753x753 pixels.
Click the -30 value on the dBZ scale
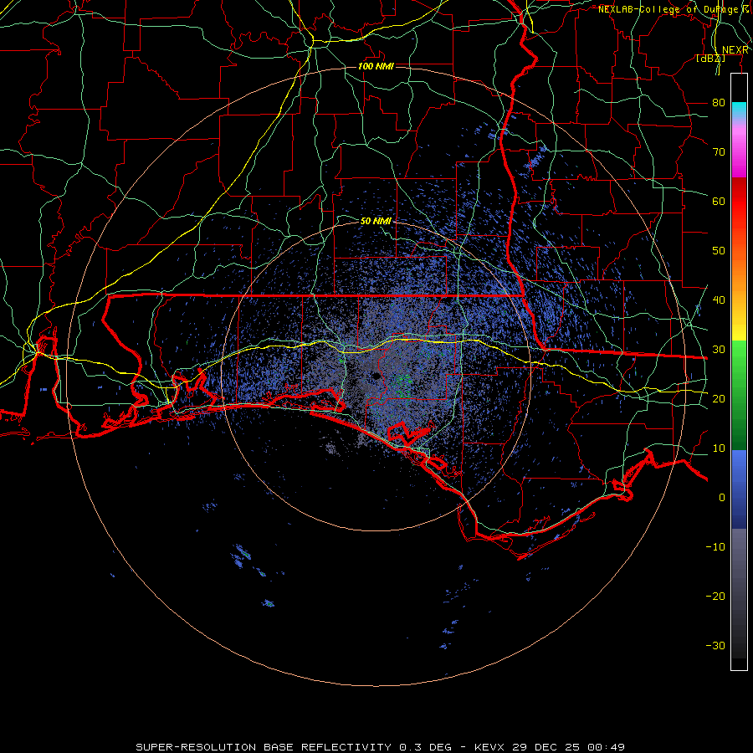coord(715,645)
